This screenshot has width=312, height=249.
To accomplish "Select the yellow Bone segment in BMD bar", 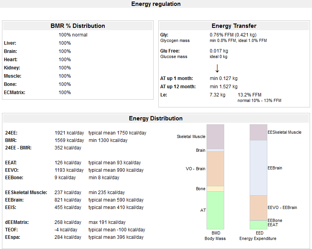I will (x=215, y=189).
